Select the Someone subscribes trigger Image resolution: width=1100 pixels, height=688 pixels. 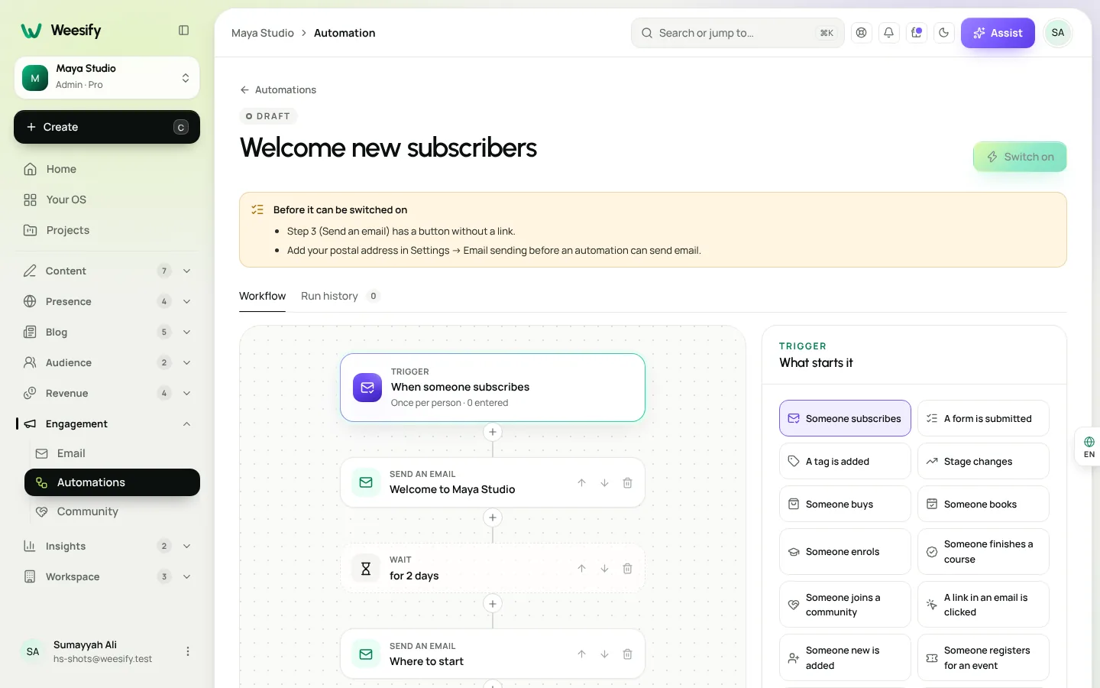tap(845, 418)
